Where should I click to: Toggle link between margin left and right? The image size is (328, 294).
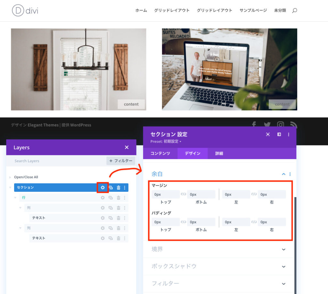254,194
